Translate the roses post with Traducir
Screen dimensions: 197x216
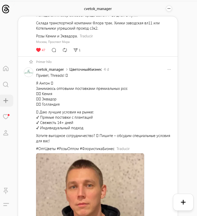point(86,36)
